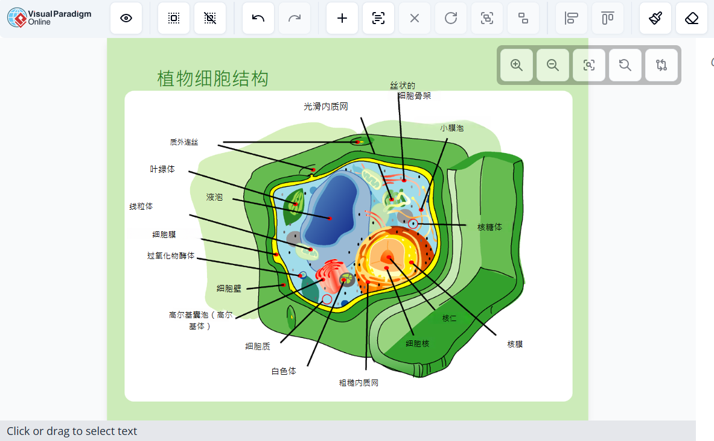Open Visual Paradigm Online home via the logo
Image resolution: width=714 pixels, height=441 pixels.
click(x=48, y=16)
